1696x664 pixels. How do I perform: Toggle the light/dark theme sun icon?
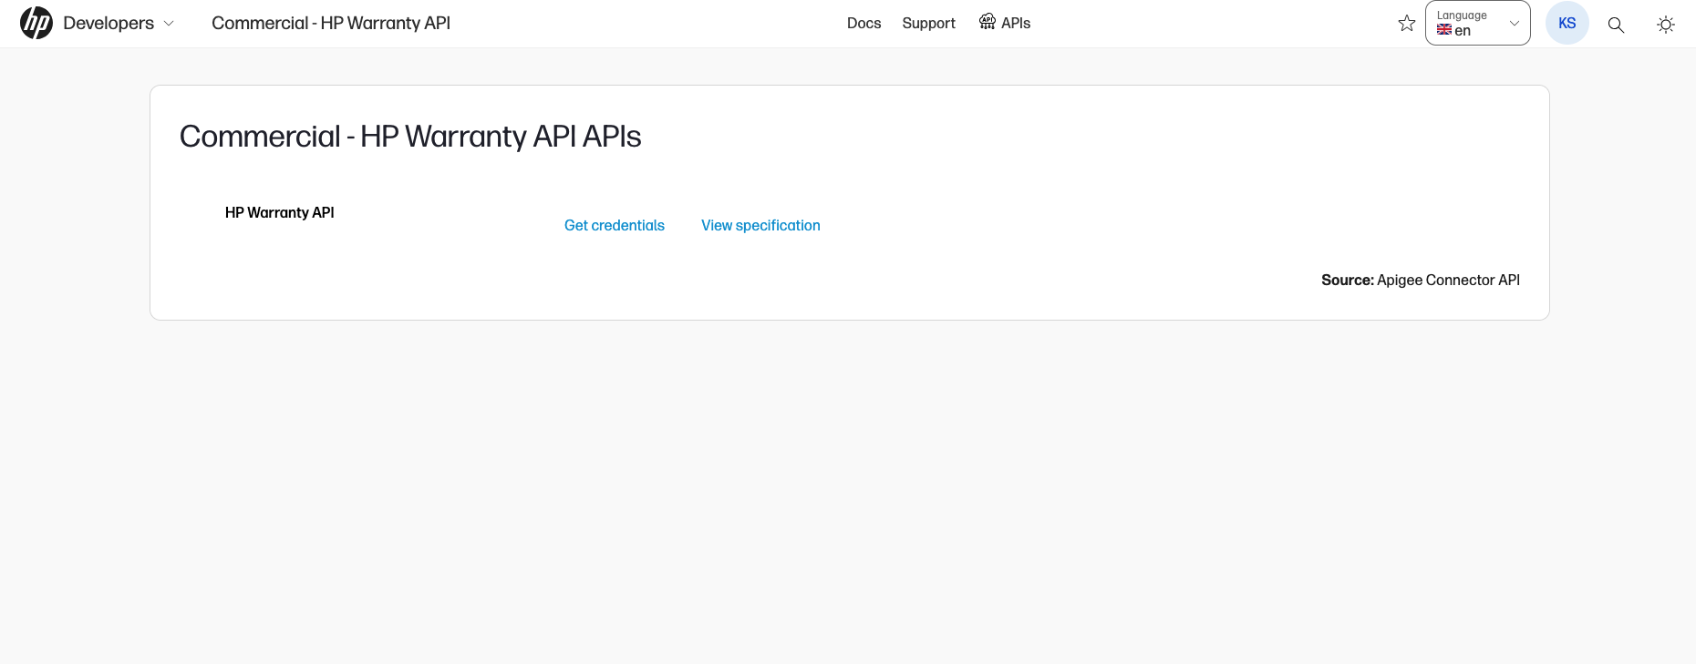(x=1665, y=25)
